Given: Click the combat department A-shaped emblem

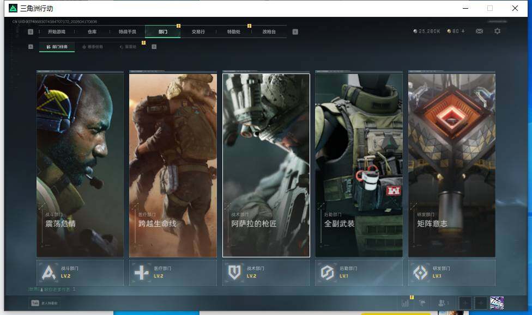Looking at the screenshot, I should (x=49, y=273).
